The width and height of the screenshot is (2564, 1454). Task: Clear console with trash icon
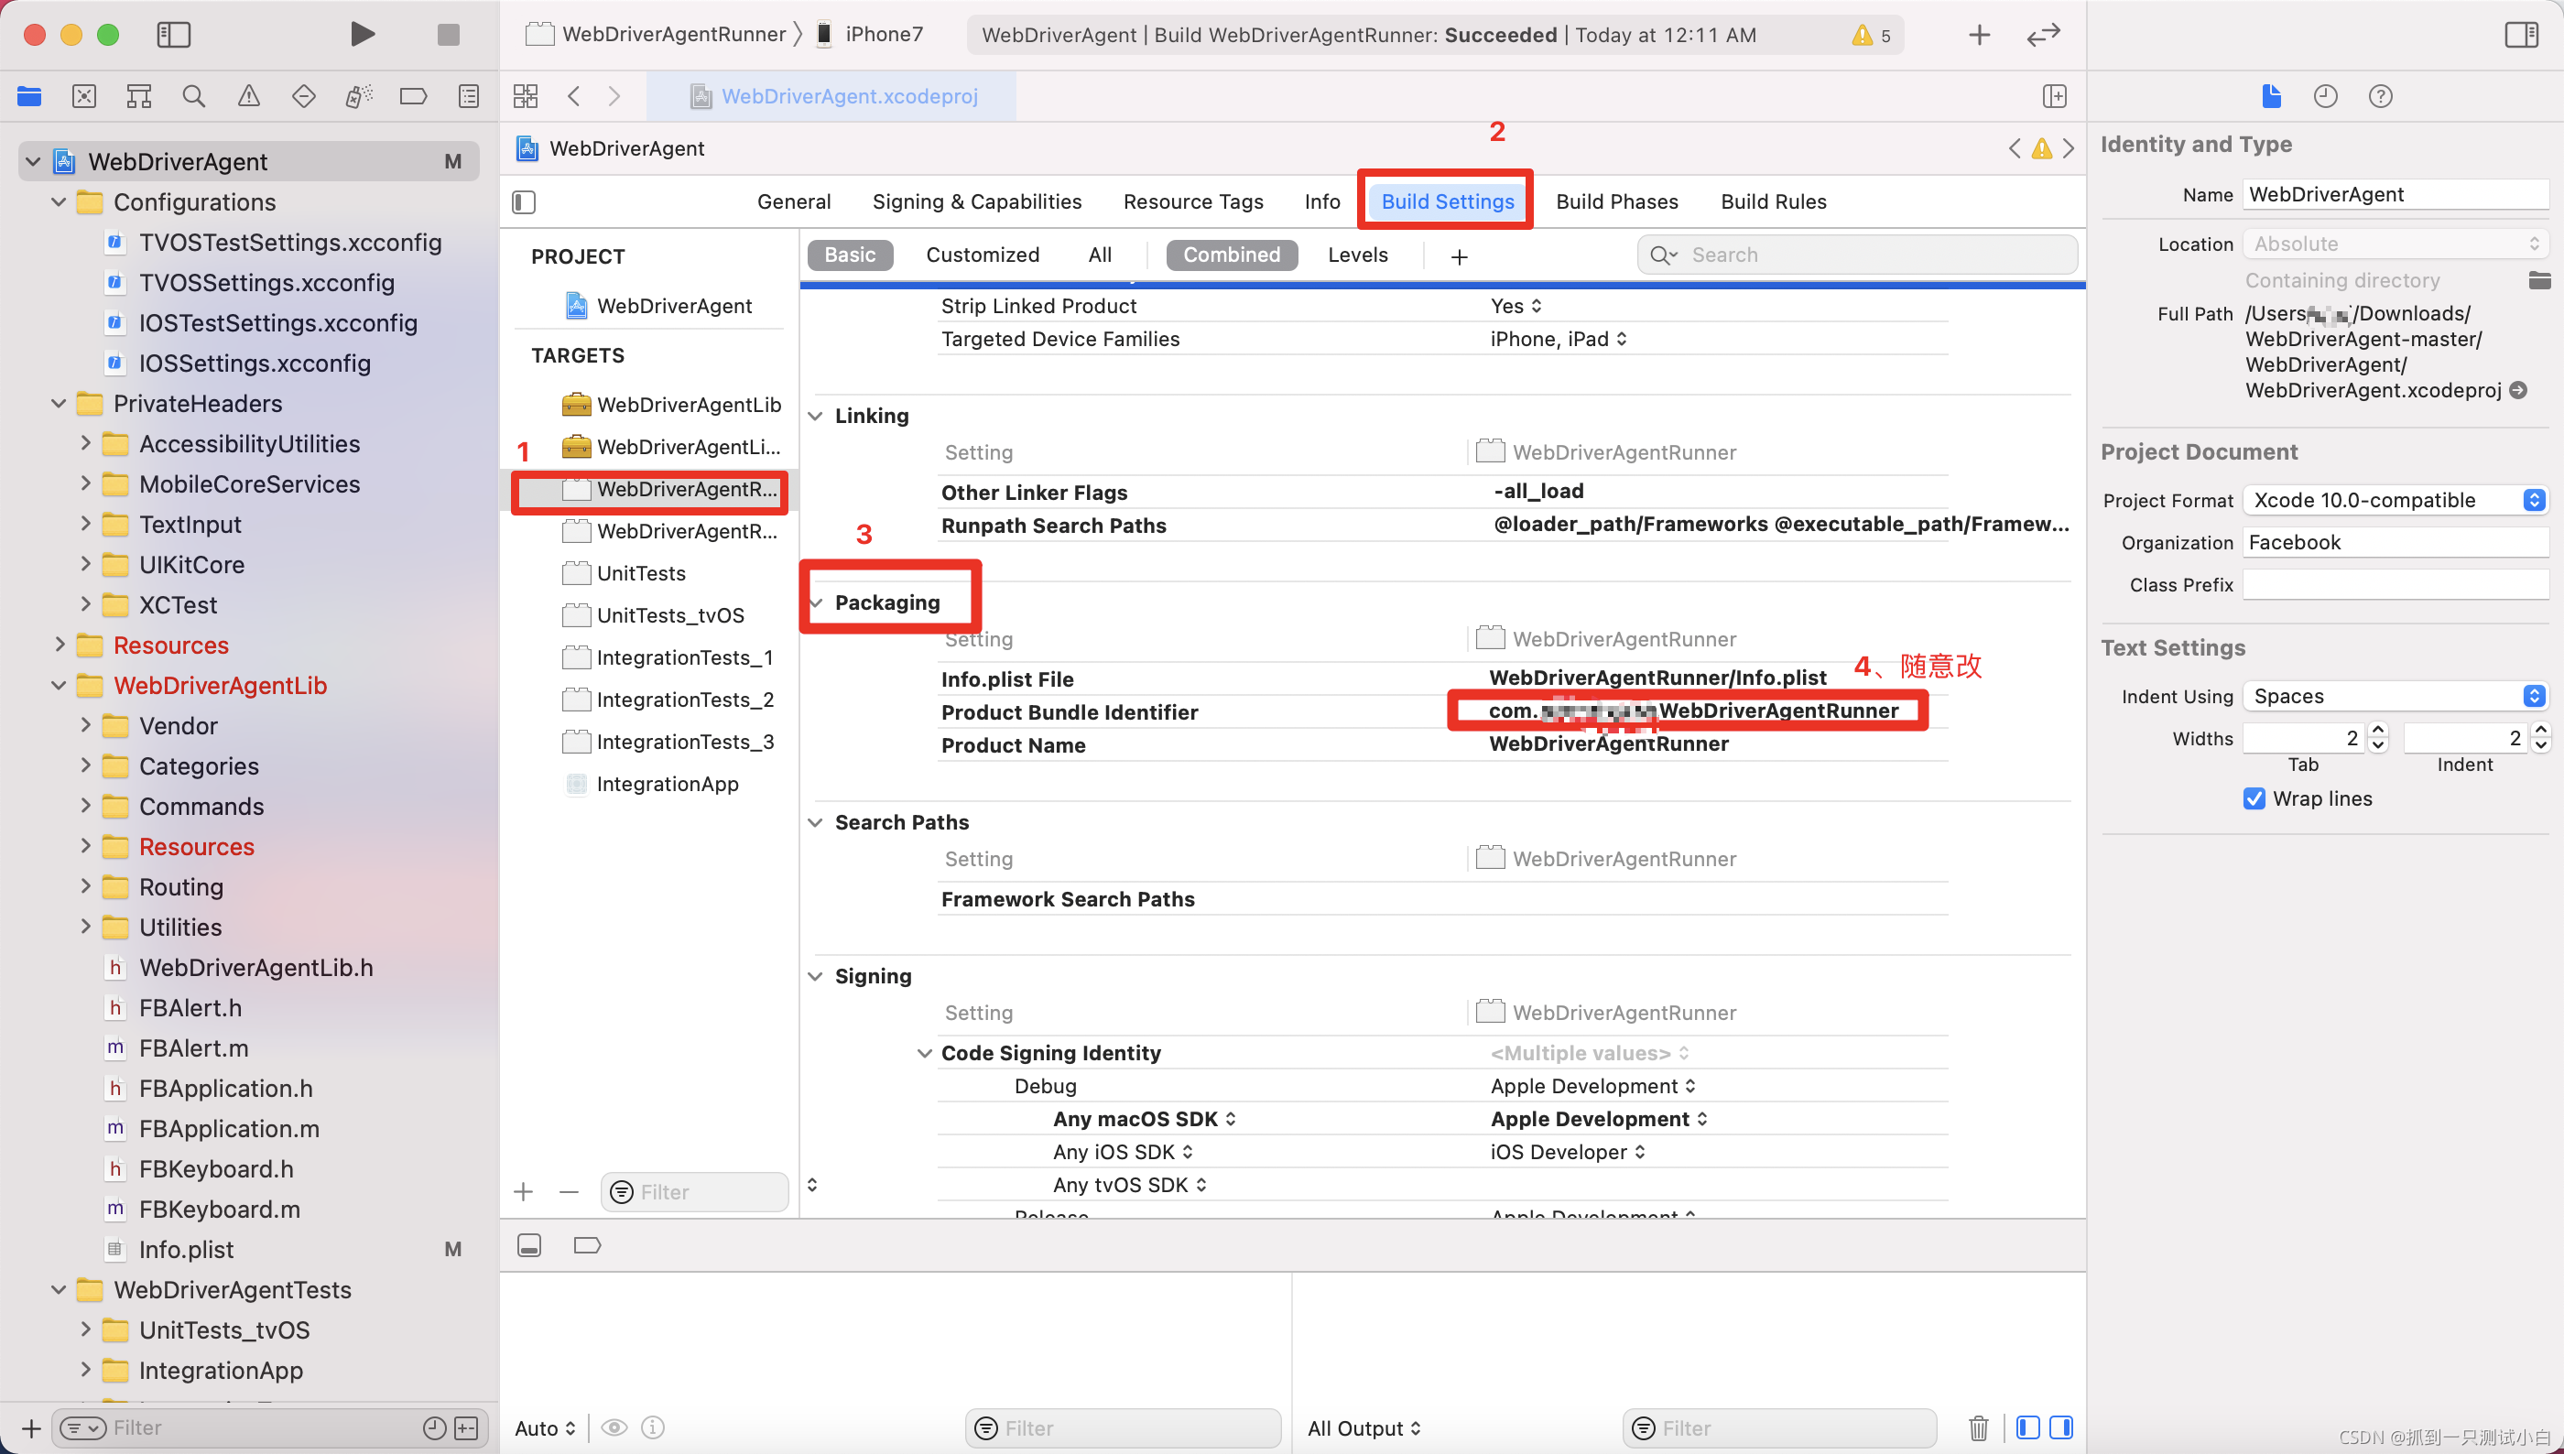point(1978,1428)
